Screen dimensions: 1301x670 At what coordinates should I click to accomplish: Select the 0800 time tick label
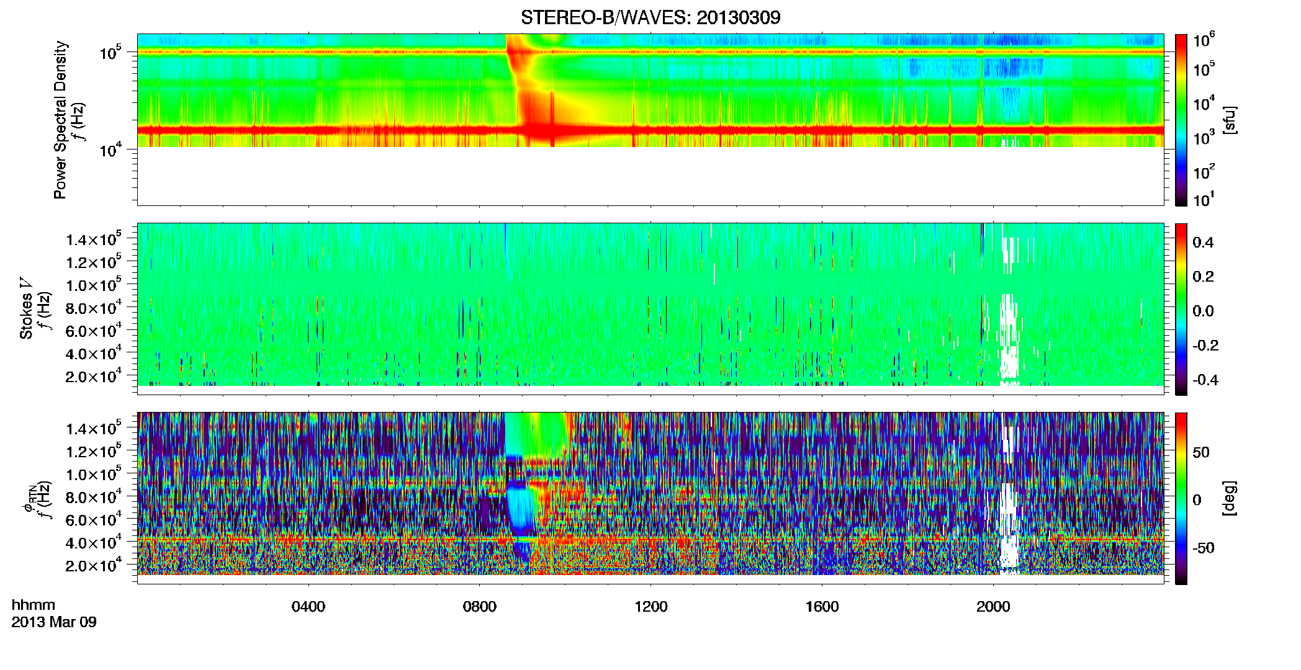(479, 606)
